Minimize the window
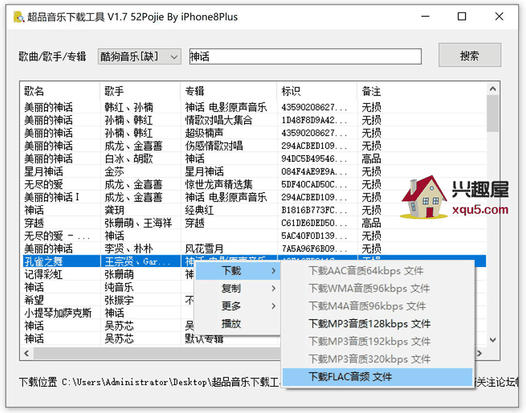The width and height of the screenshot is (526, 413). coord(425,16)
